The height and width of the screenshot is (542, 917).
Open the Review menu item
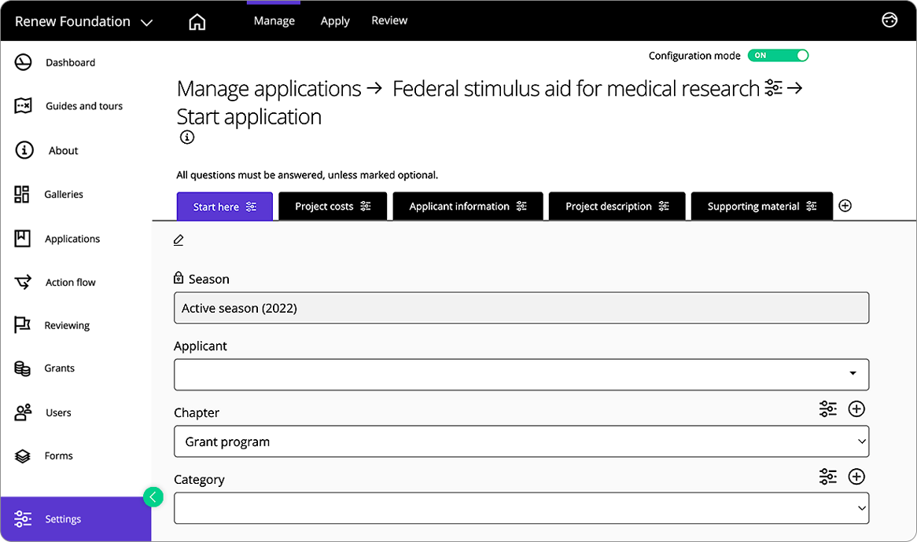(389, 21)
